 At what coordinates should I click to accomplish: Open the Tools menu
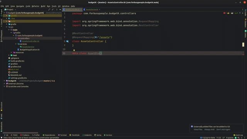point(54,6)
